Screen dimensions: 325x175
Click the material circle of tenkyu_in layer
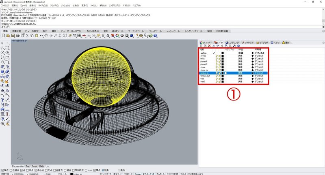click(225, 73)
